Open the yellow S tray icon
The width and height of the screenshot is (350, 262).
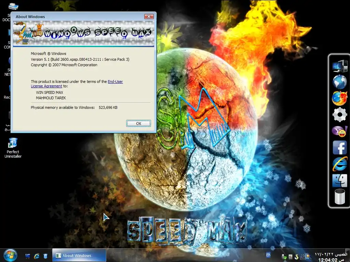pos(297,257)
